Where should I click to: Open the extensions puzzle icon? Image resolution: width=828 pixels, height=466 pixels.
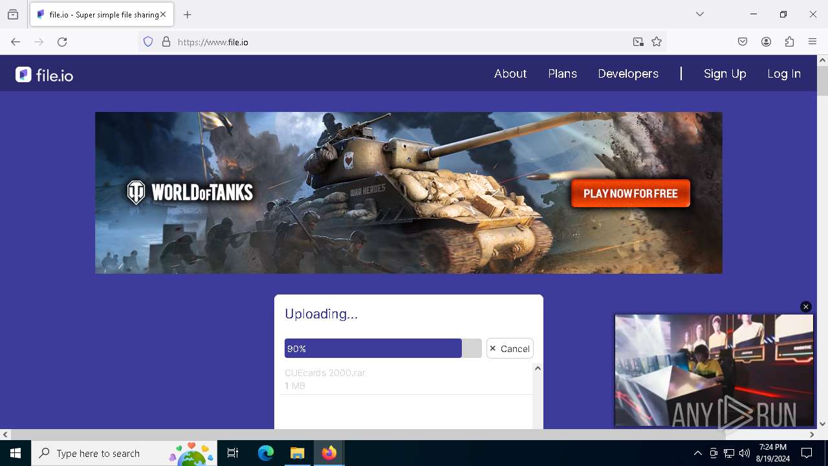tap(789, 42)
